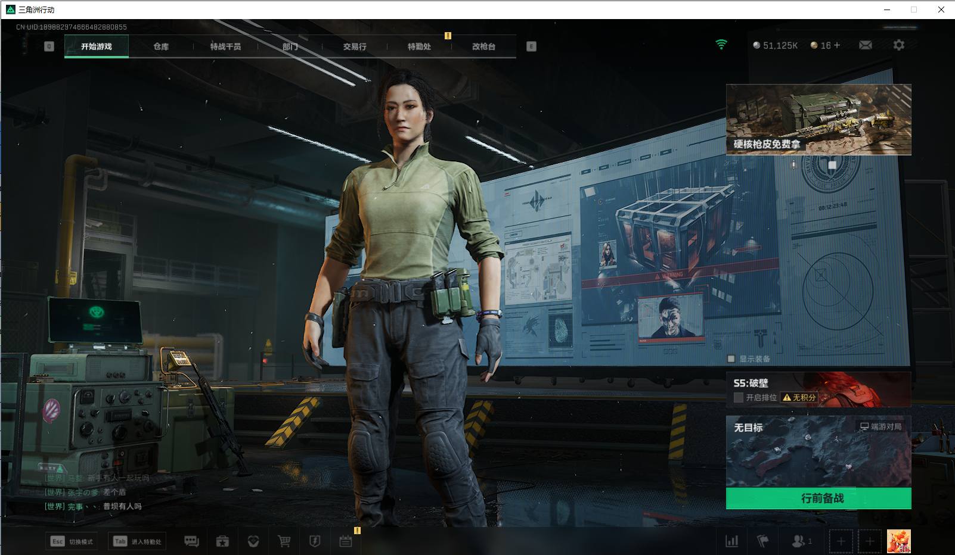Click the 端游对局 match type label
Image resolution: width=955 pixels, height=555 pixels.
(880, 426)
